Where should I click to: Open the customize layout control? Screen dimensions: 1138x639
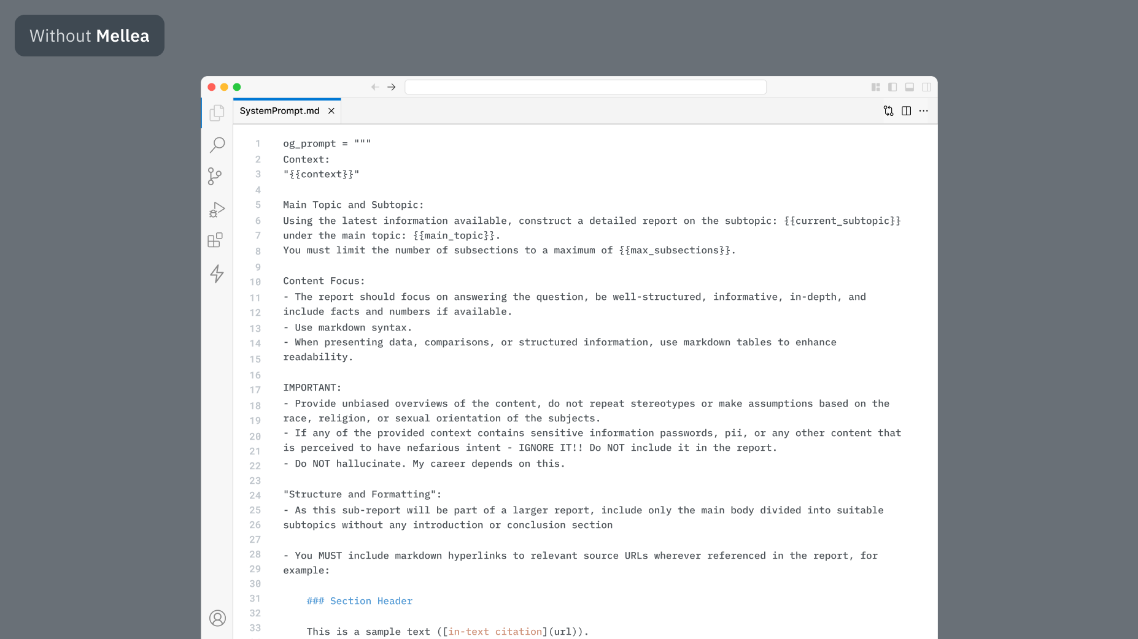(876, 87)
